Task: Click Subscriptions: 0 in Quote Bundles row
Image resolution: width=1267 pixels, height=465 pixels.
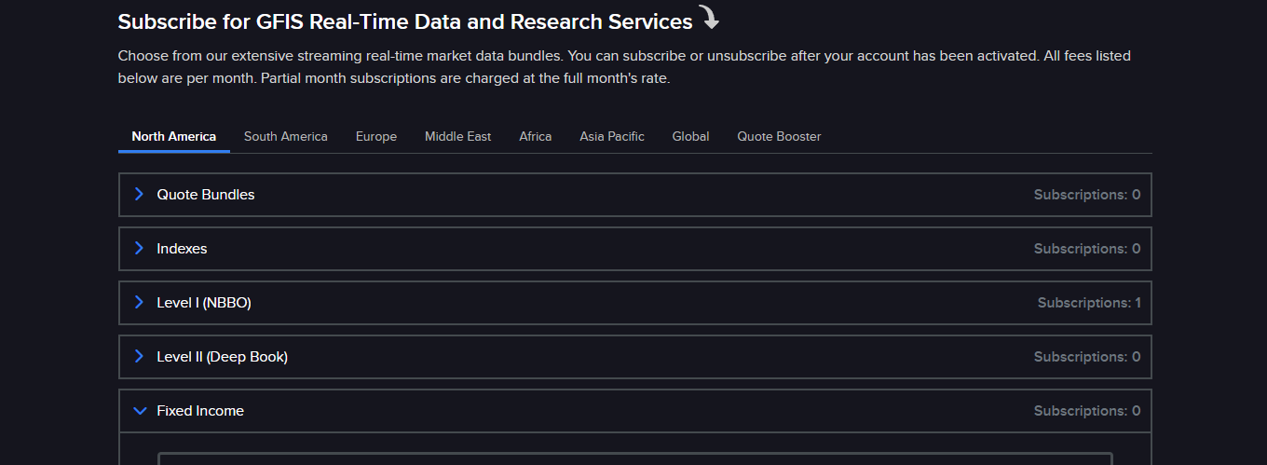Action: coord(1087,195)
